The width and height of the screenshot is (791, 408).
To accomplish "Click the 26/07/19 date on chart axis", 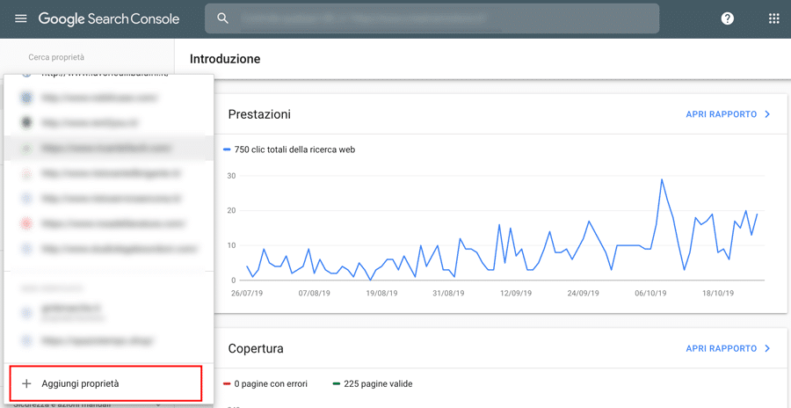I will tap(246, 293).
